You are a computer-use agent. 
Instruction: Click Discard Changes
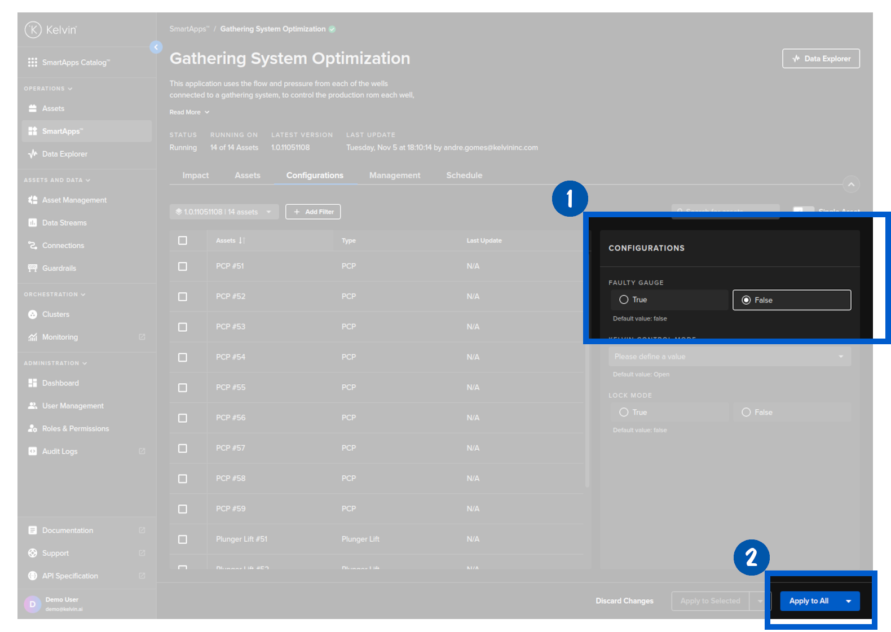(624, 601)
